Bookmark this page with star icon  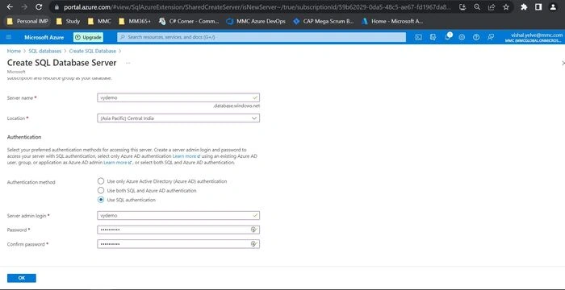[506, 6]
